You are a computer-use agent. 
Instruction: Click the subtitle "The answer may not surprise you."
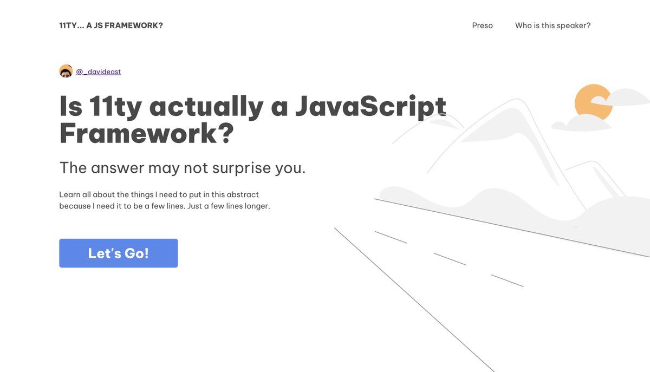tap(183, 168)
